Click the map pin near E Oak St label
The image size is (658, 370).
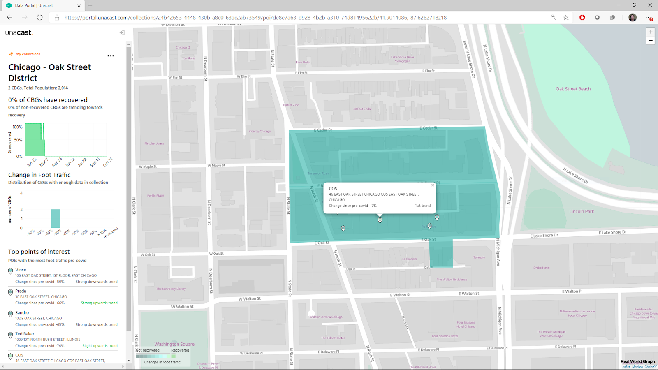(x=429, y=226)
